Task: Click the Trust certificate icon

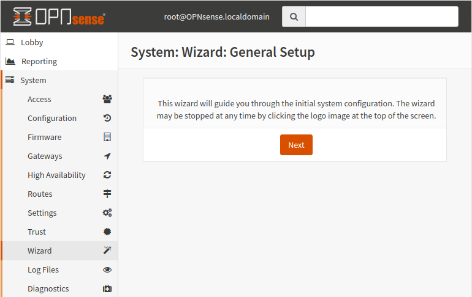Action: [107, 232]
